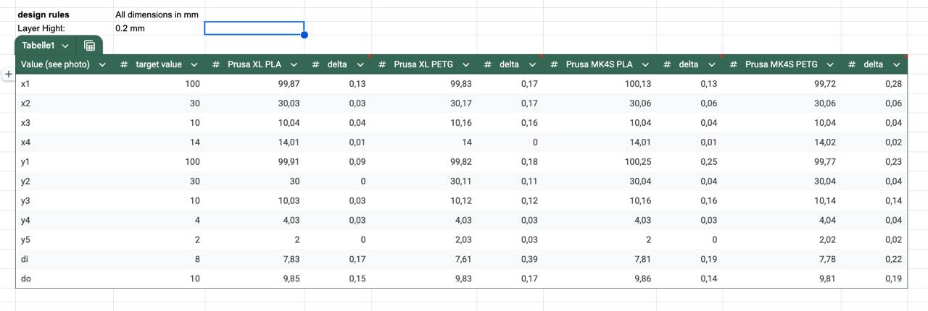The image size is (928, 311).
Task: Click the Value (see photo) header text
Action: click(x=56, y=64)
